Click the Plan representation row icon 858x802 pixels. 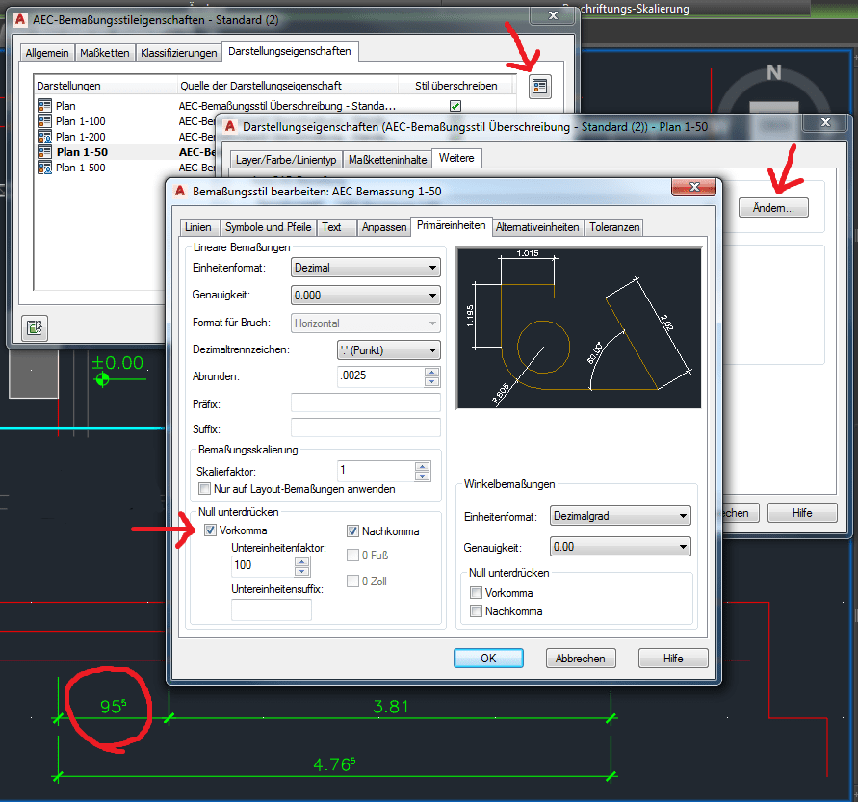coord(44,106)
